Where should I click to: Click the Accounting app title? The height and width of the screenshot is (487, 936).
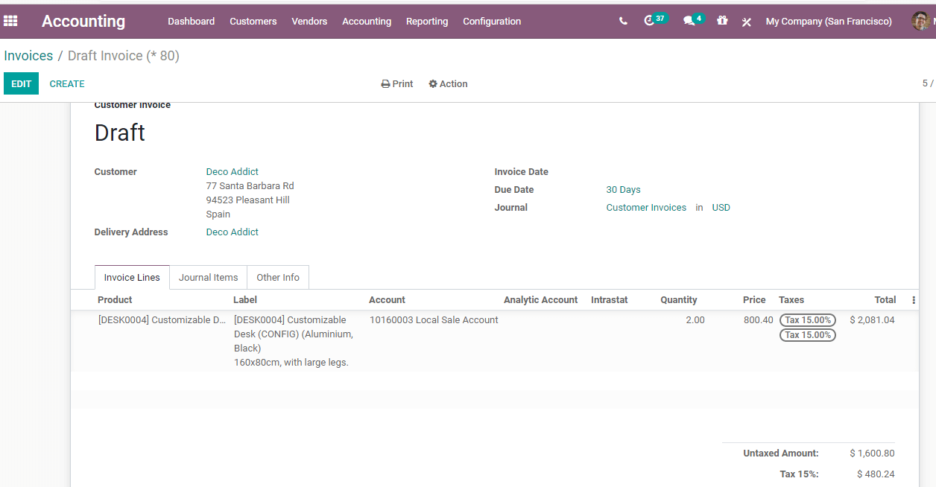pos(83,22)
